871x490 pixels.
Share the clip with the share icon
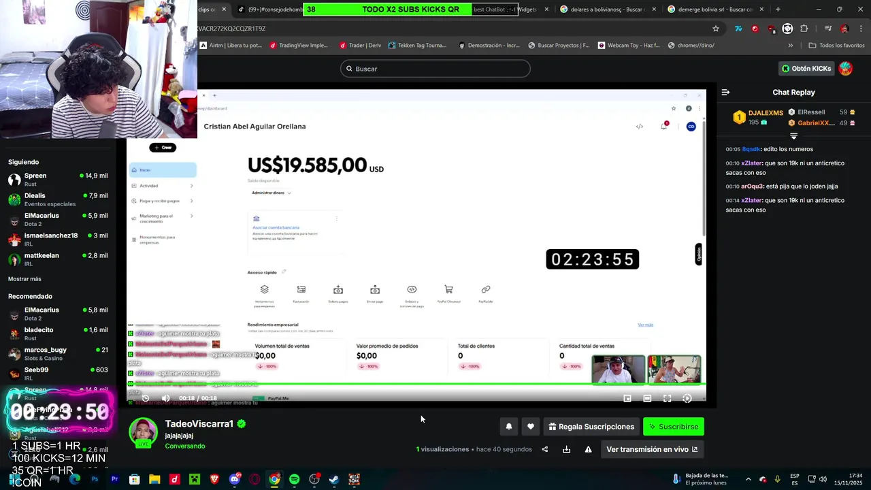point(544,449)
